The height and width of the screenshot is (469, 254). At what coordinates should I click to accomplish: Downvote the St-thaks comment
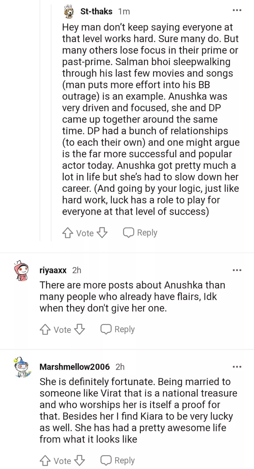pos(102,233)
